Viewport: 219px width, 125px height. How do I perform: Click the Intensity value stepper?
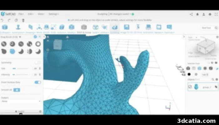point(40,75)
